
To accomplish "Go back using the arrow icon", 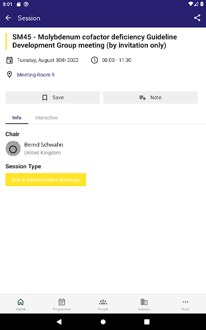I will (8, 18).
